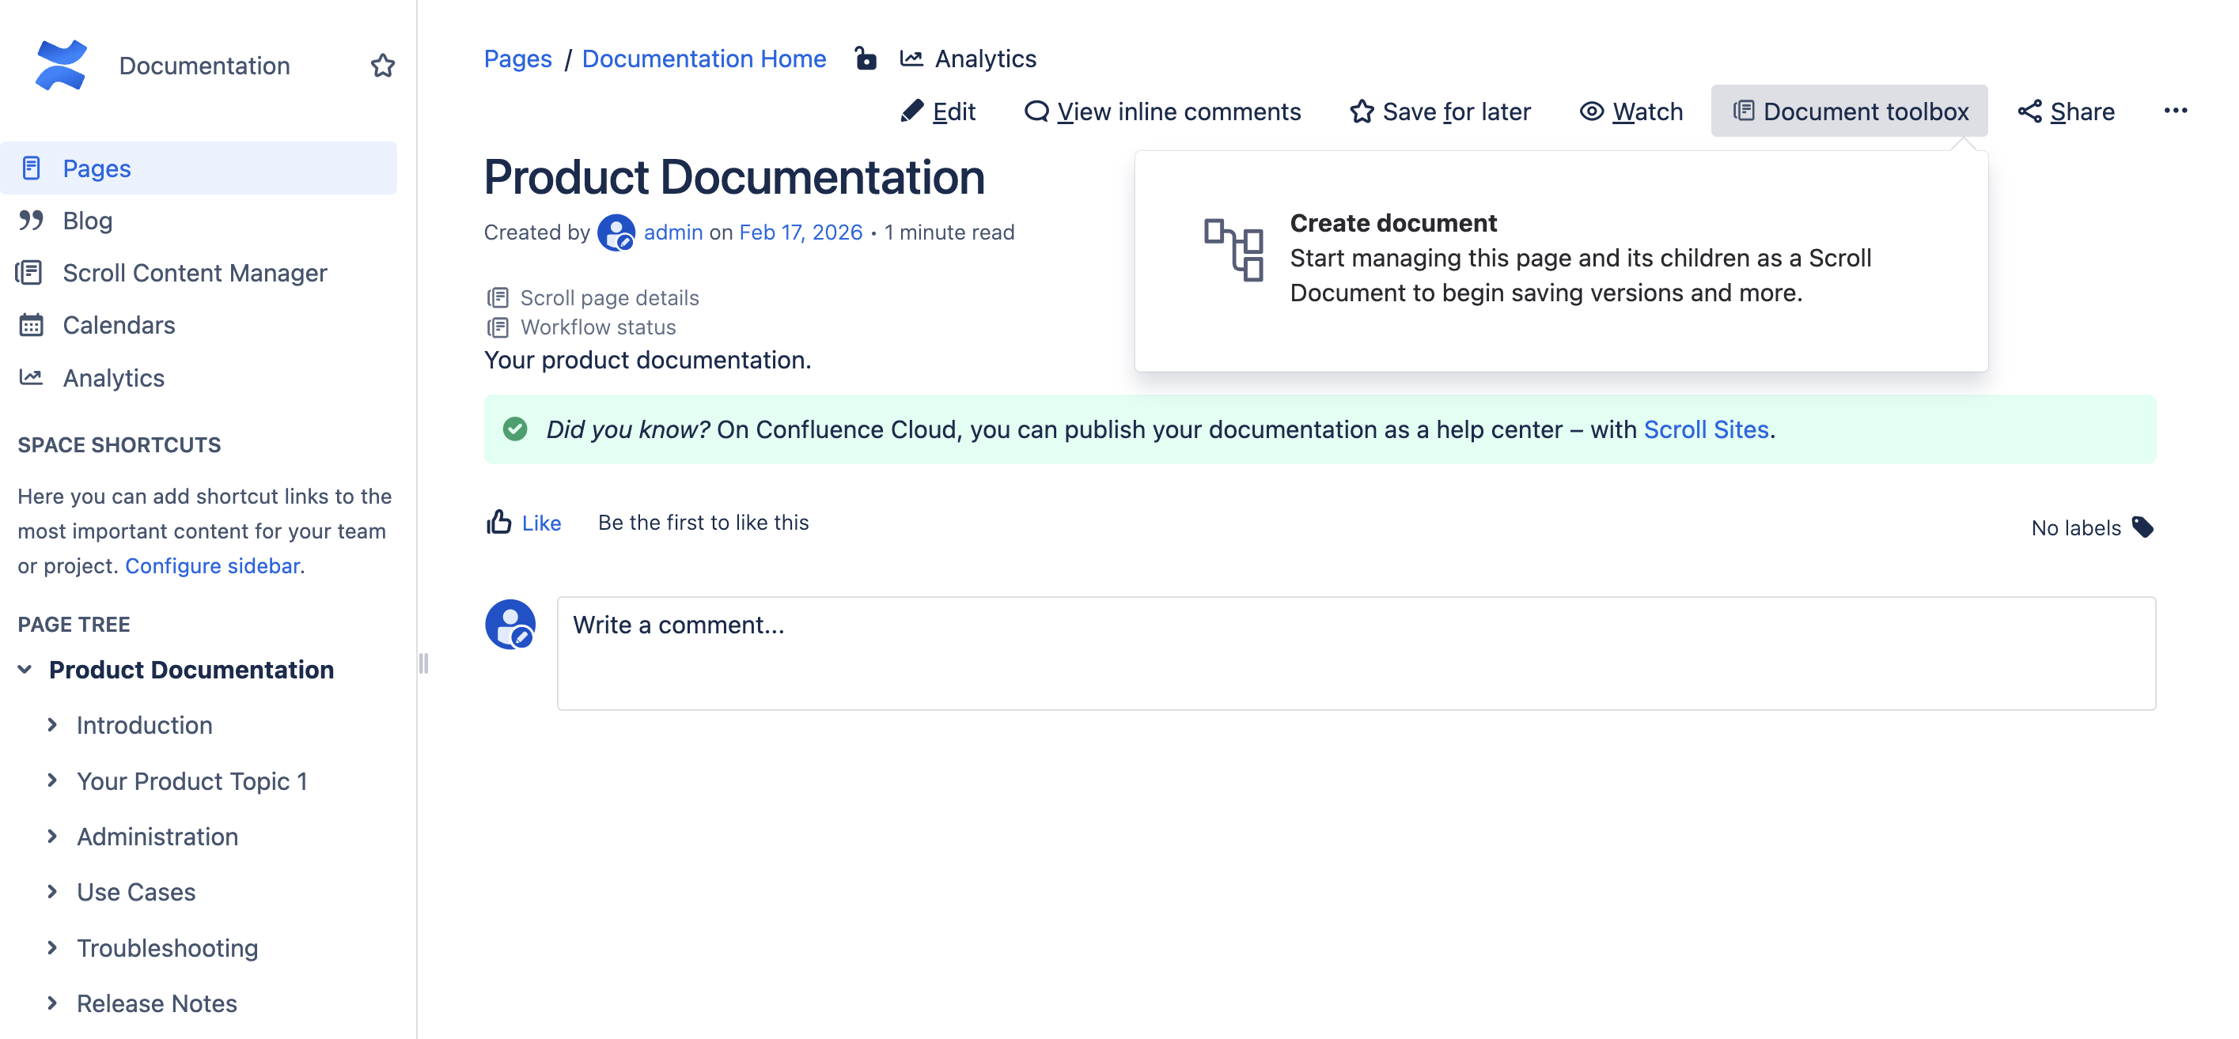Open the Document toolbox
This screenshot has height=1039, width=2239.
click(1850, 111)
